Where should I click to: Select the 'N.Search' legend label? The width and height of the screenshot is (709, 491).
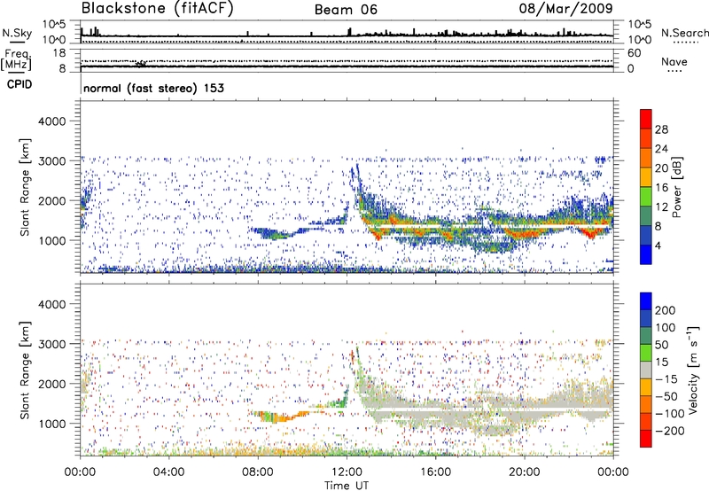tap(684, 33)
